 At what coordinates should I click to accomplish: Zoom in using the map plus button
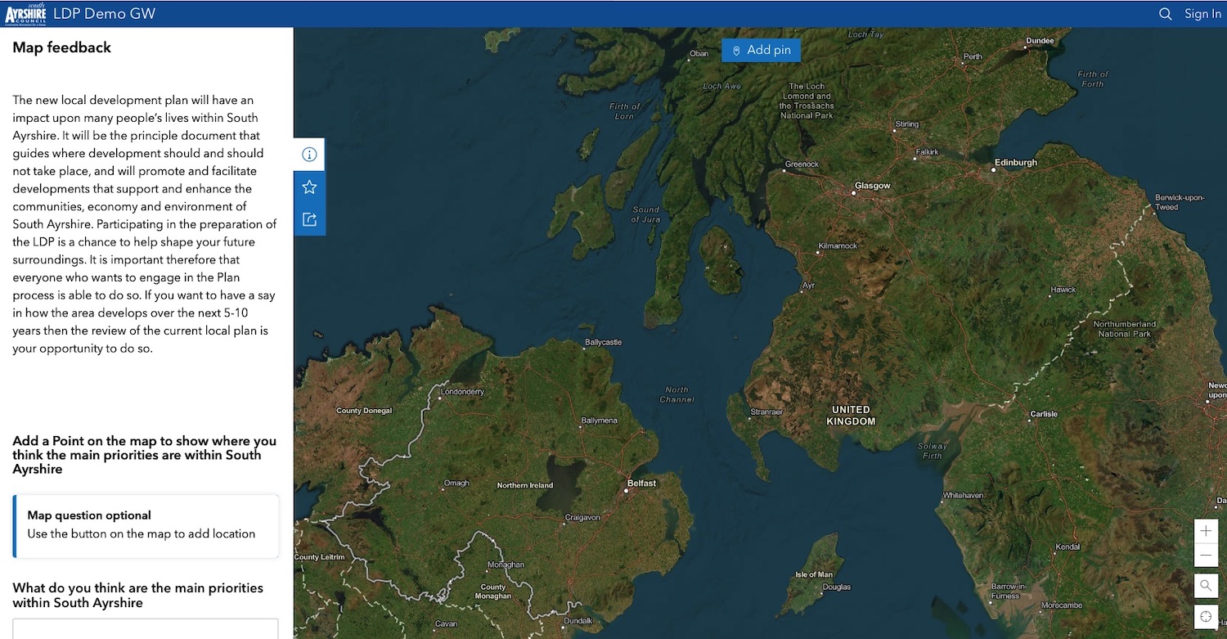1206,531
